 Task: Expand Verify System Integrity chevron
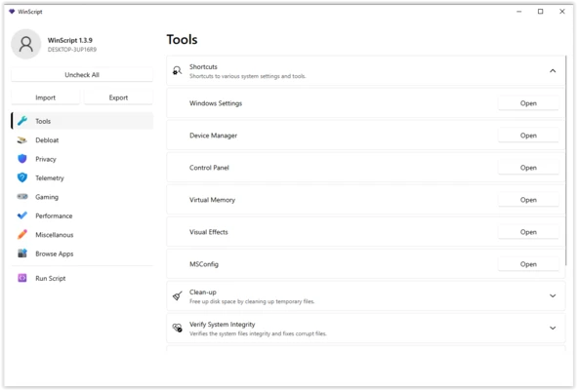pos(553,328)
